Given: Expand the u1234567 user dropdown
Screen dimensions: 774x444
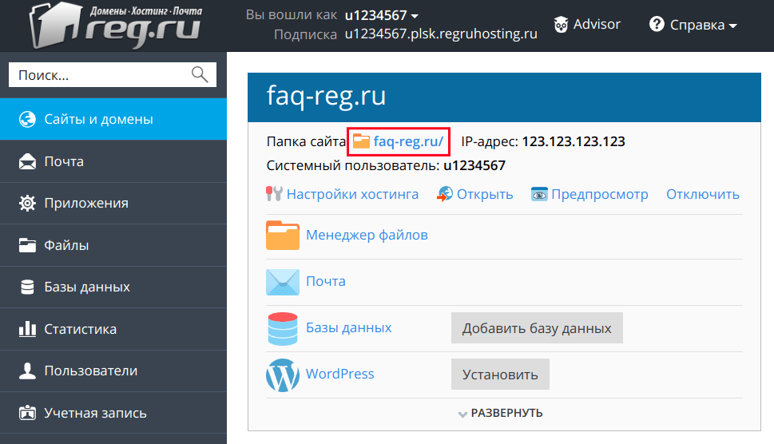Looking at the screenshot, I should click(x=382, y=15).
